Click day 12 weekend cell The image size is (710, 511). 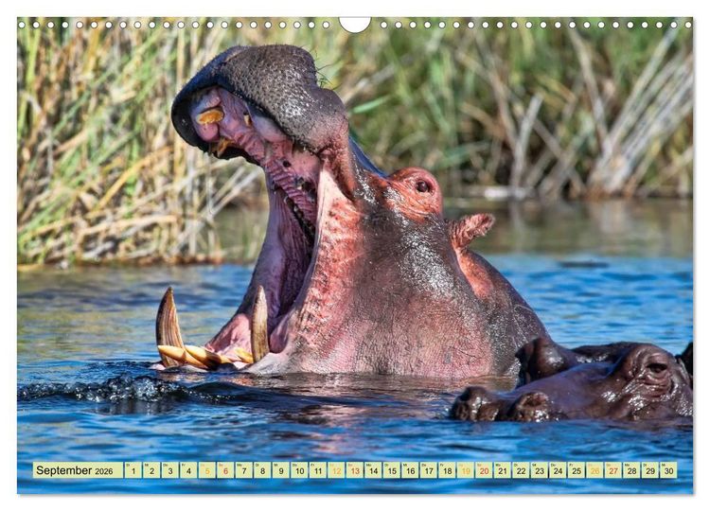336,470
